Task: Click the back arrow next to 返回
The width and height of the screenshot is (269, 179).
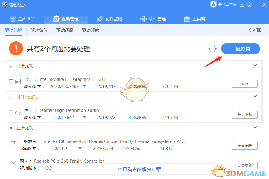Action: click(x=250, y=30)
